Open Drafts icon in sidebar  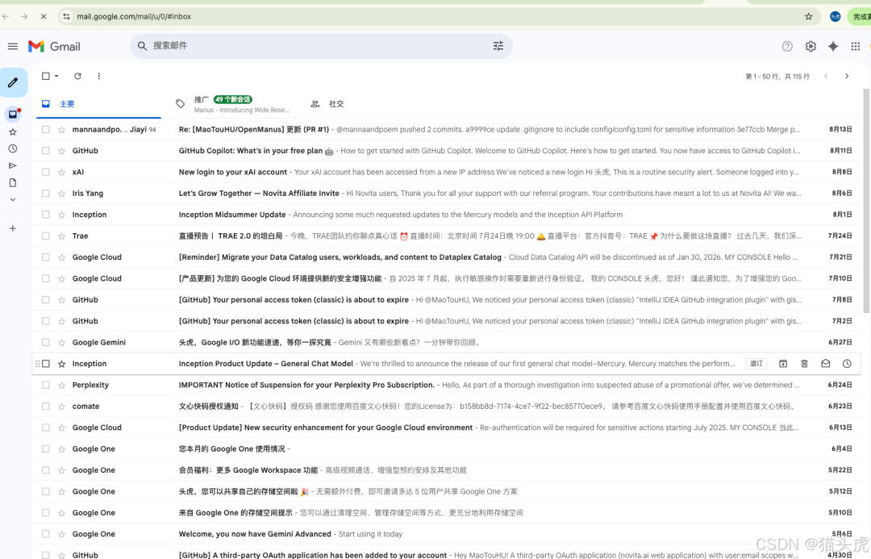[13, 183]
